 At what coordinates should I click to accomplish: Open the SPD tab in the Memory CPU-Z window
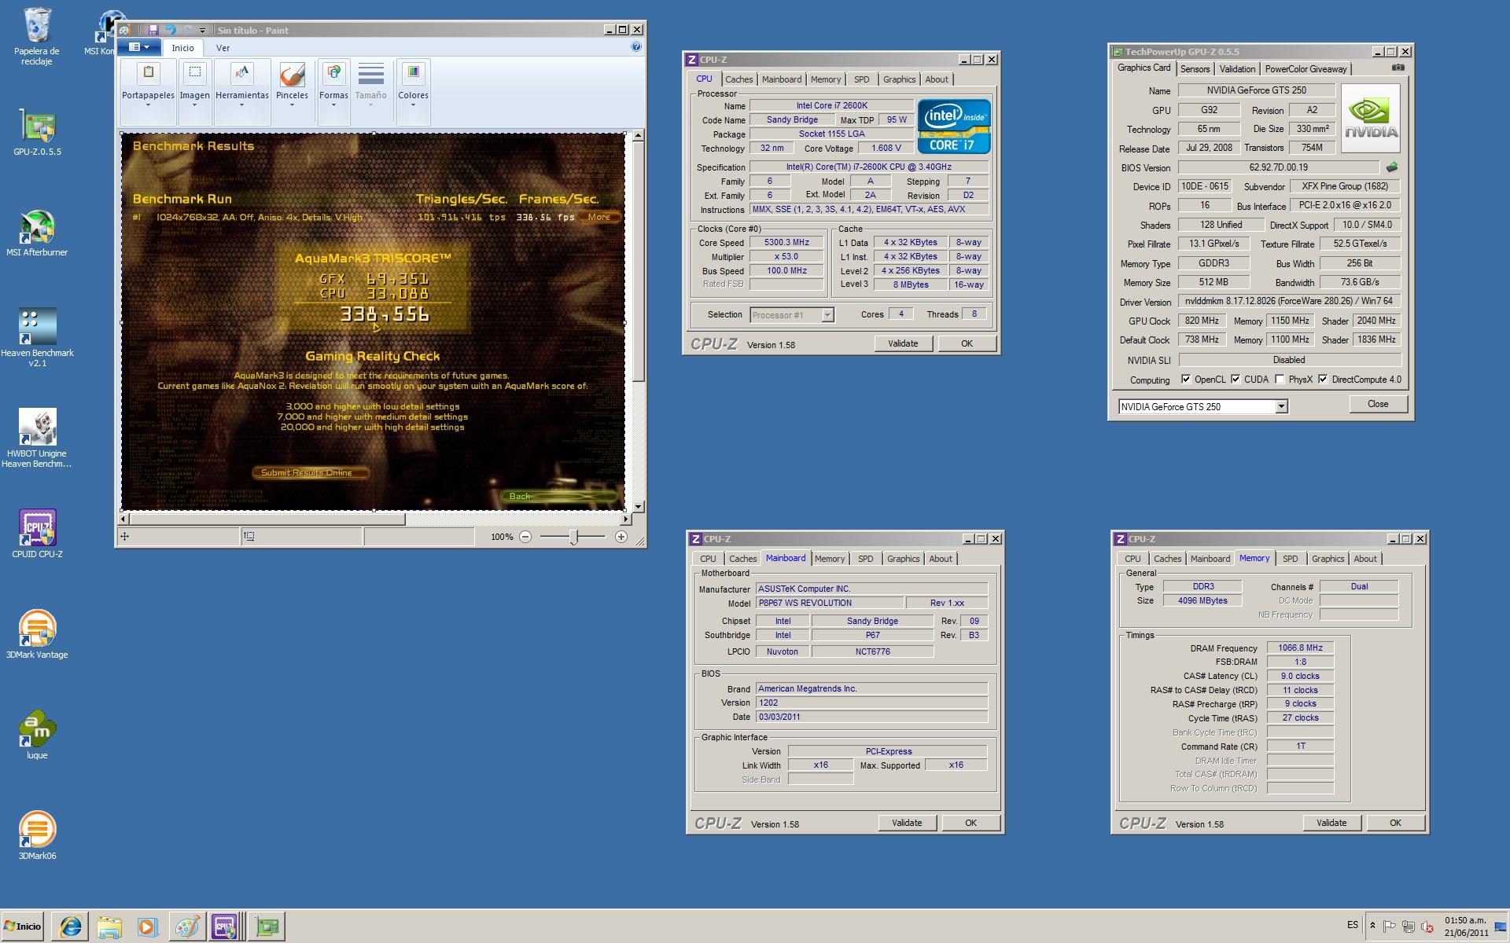point(1291,559)
